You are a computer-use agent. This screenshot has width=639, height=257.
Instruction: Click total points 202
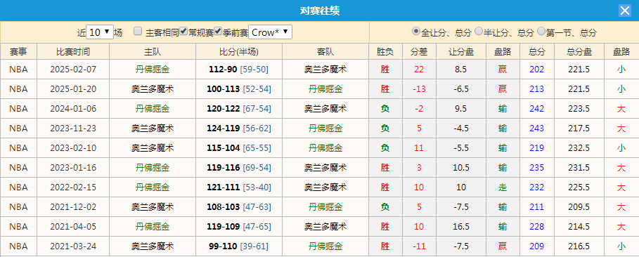536,70
